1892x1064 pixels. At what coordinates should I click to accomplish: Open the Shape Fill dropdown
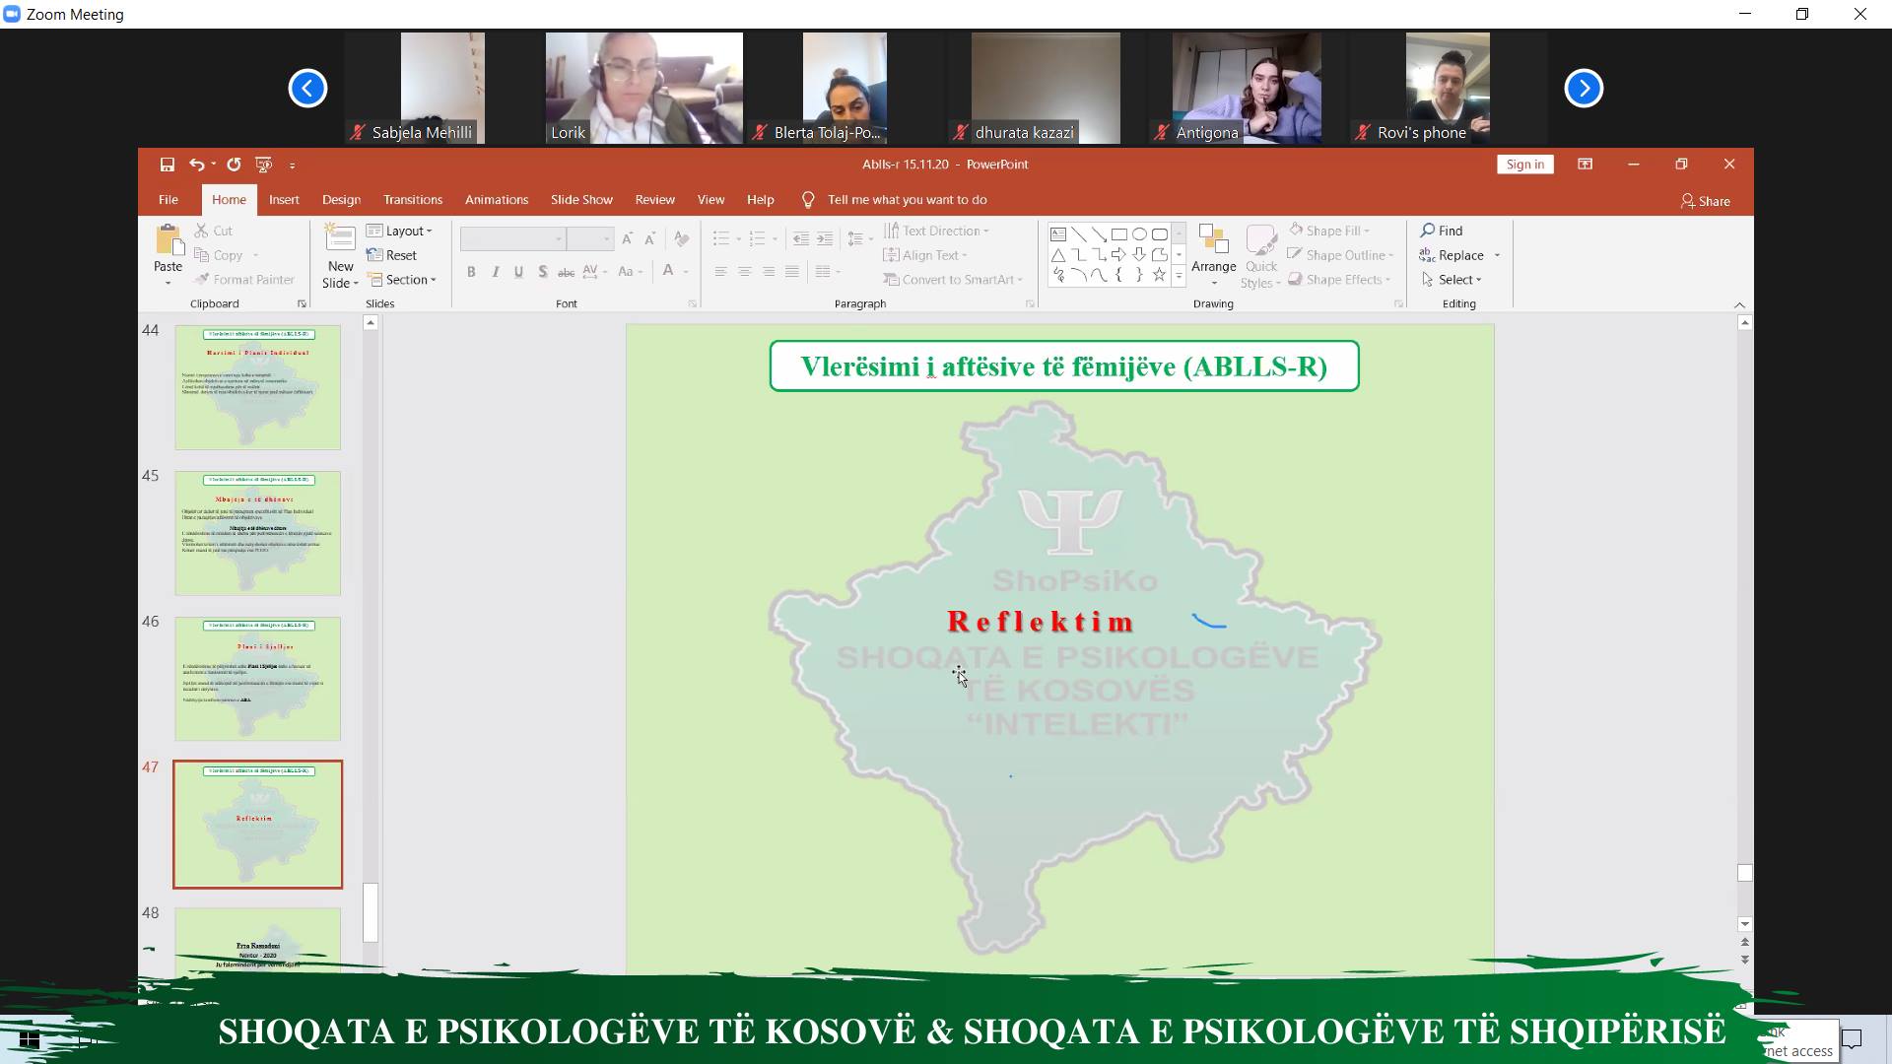pos(1329,231)
